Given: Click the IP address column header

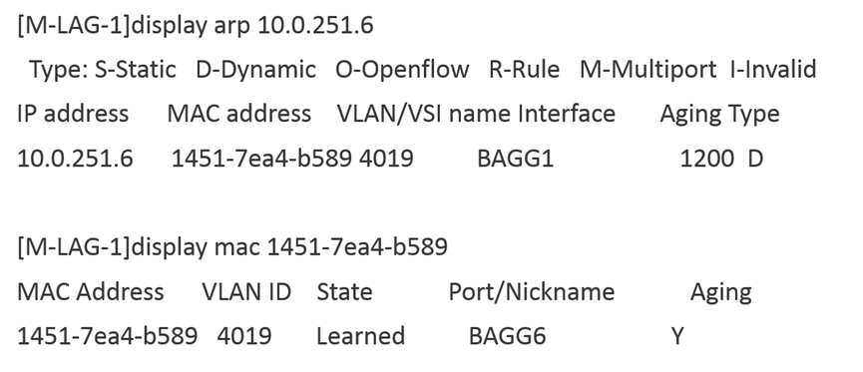Looking at the screenshot, I should click(73, 114).
